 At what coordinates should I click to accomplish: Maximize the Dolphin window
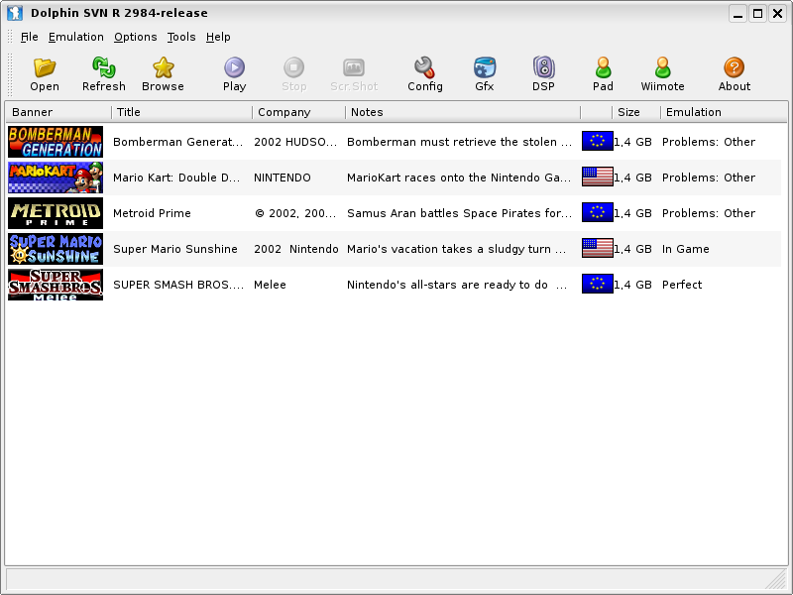point(757,14)
